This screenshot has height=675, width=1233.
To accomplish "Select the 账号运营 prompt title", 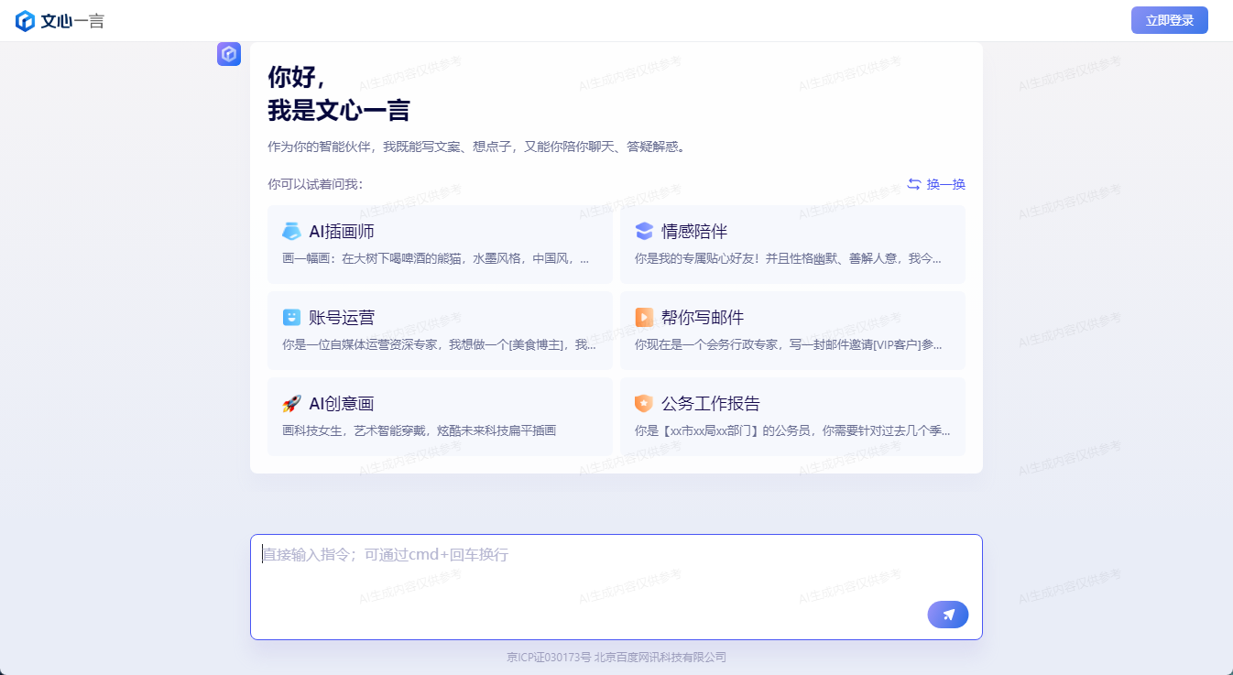I will point(342,318).
